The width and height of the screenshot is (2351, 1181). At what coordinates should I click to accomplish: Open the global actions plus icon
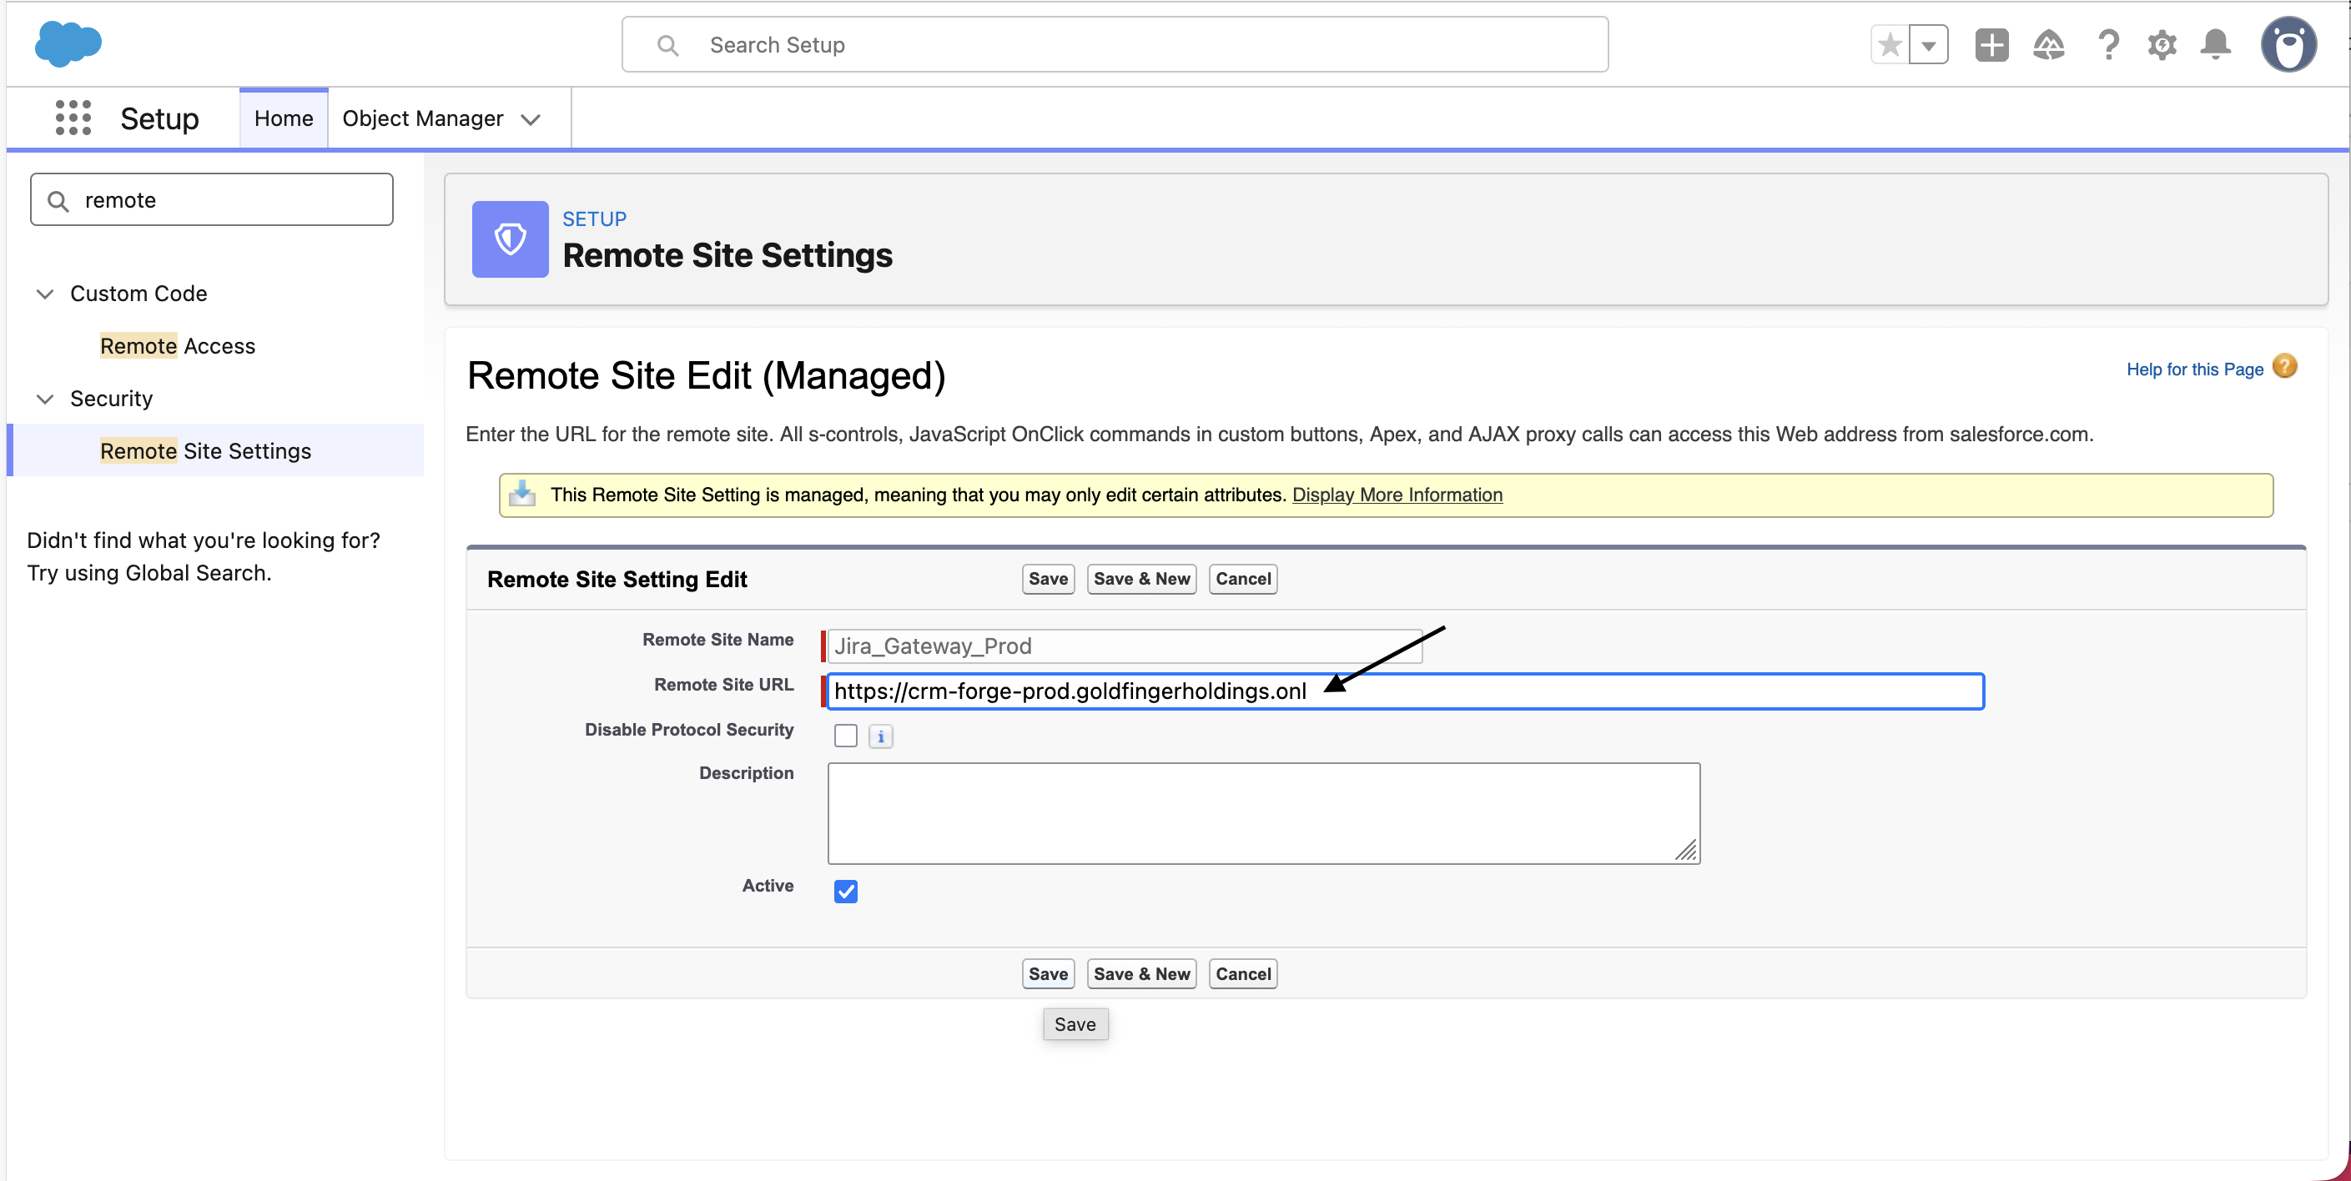(1991, 45)
